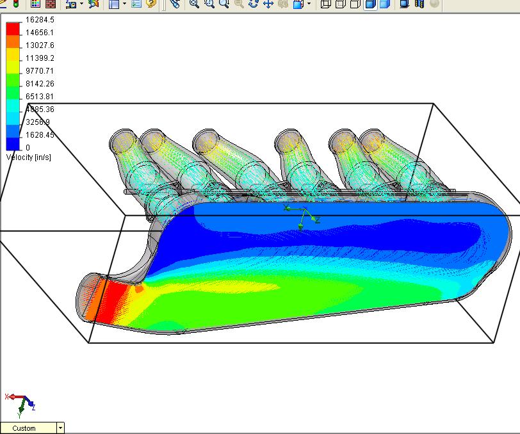Open the color palette grid icon

[37, 3]
